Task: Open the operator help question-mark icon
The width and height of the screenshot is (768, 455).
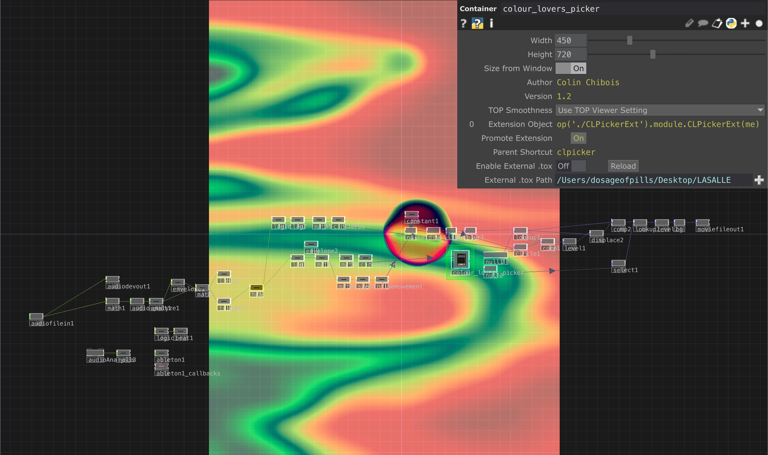Action: pyautogui.click(x=464, y=23)
